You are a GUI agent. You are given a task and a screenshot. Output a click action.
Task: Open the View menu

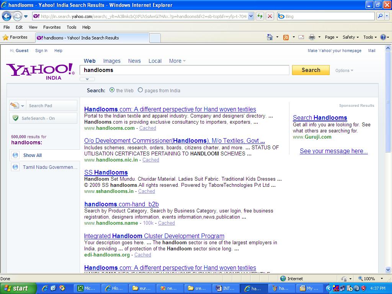click(33, 27)
